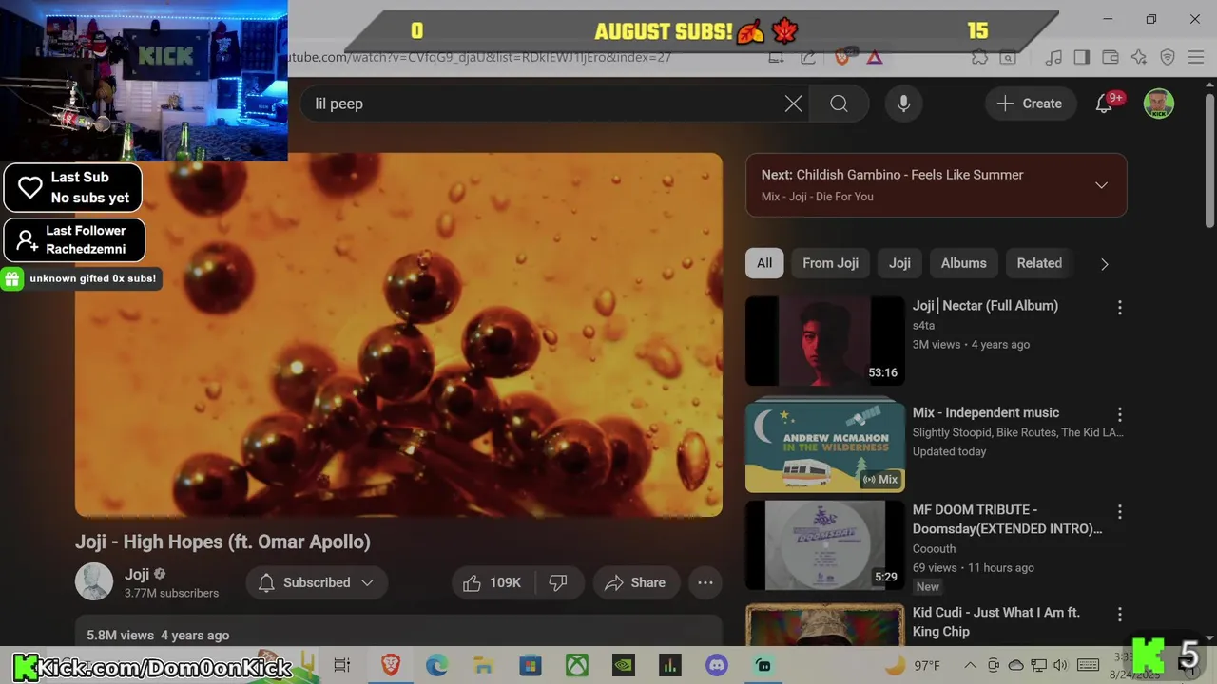This screenshot has height=684, width=1217.
Task: Expand description at '5.8M views 4 years ago'
Action: point(158,635)
